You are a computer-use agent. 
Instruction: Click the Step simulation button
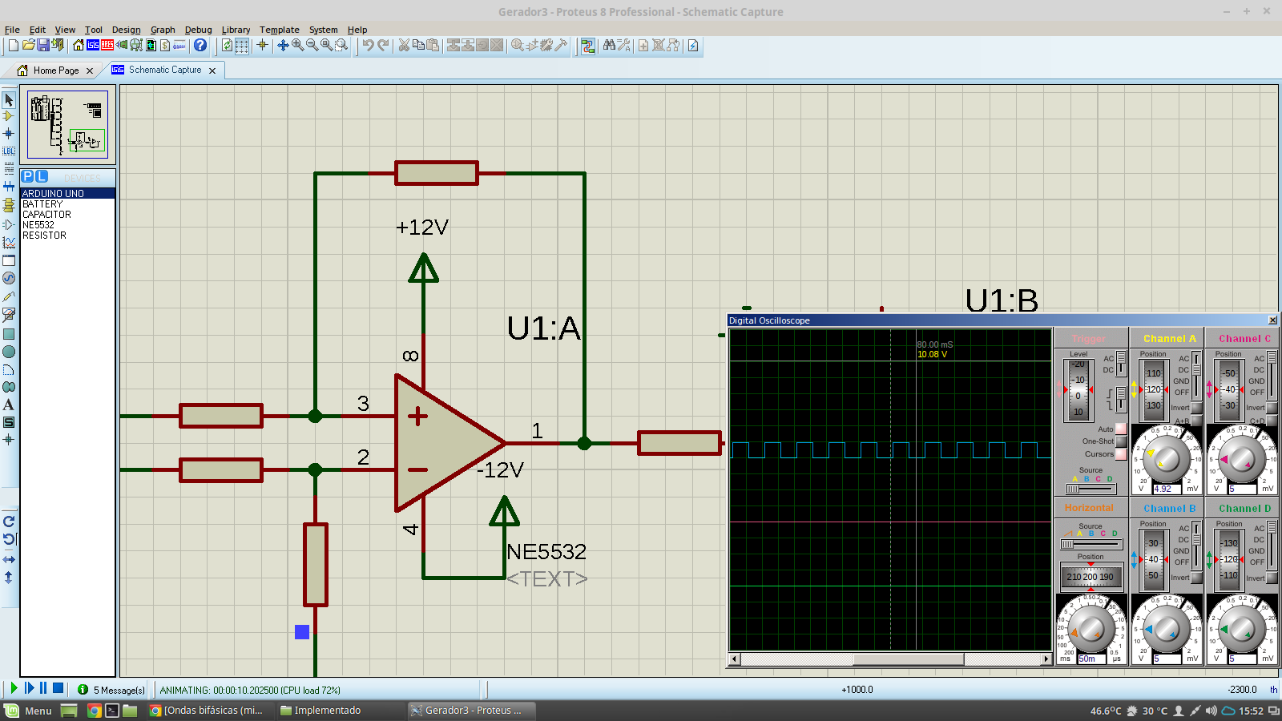[29, 688]
